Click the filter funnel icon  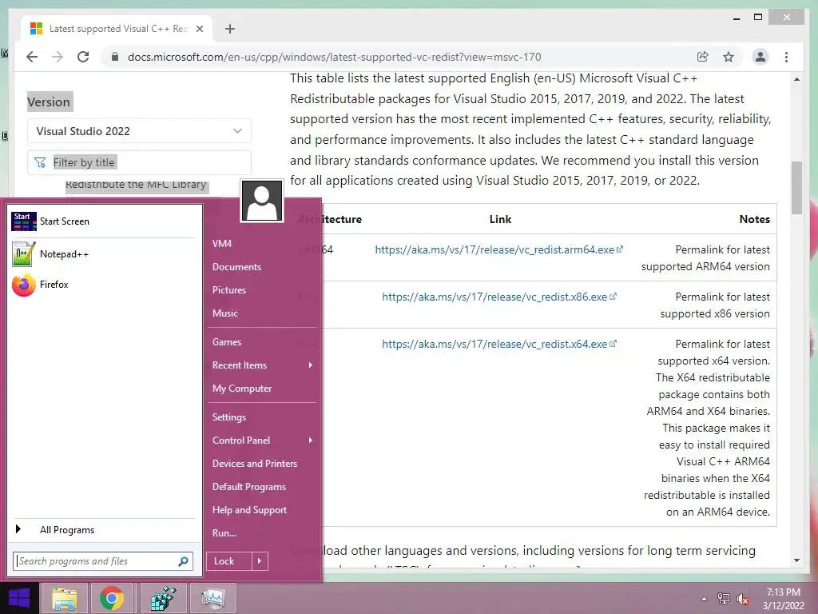(40, 163)
